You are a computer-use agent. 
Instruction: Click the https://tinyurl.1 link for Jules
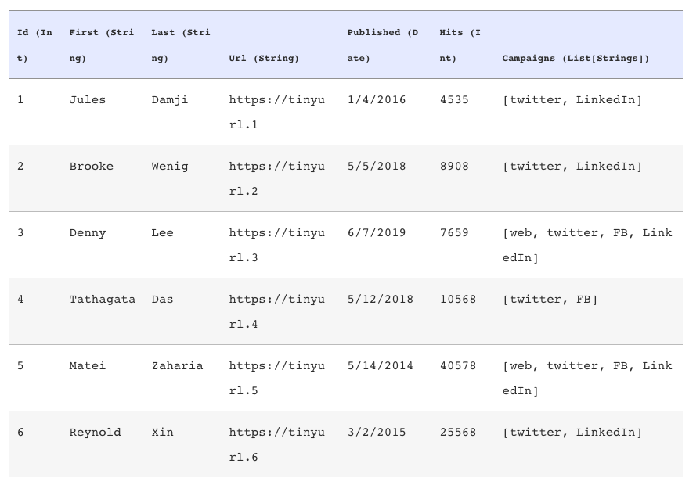tap(276, 112)
